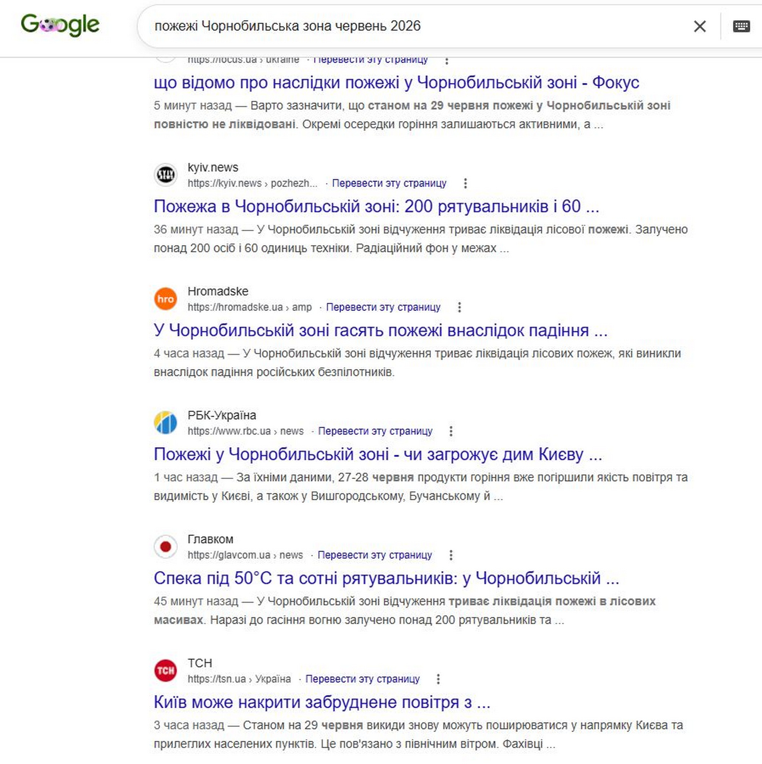
Task: Clear the search query with X
Action: coord(699,26)
